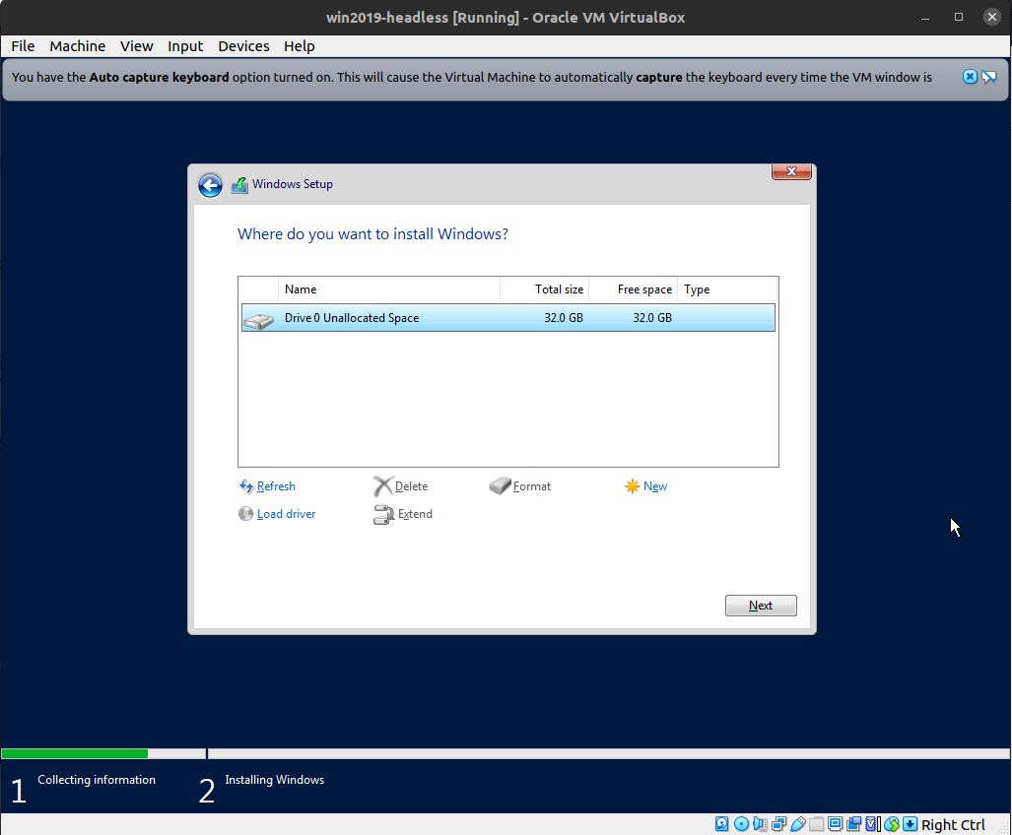Click the notification suppress messages icon
Image resolution: width=1012 pixels, height=835 pixels.
pos(988,77)
